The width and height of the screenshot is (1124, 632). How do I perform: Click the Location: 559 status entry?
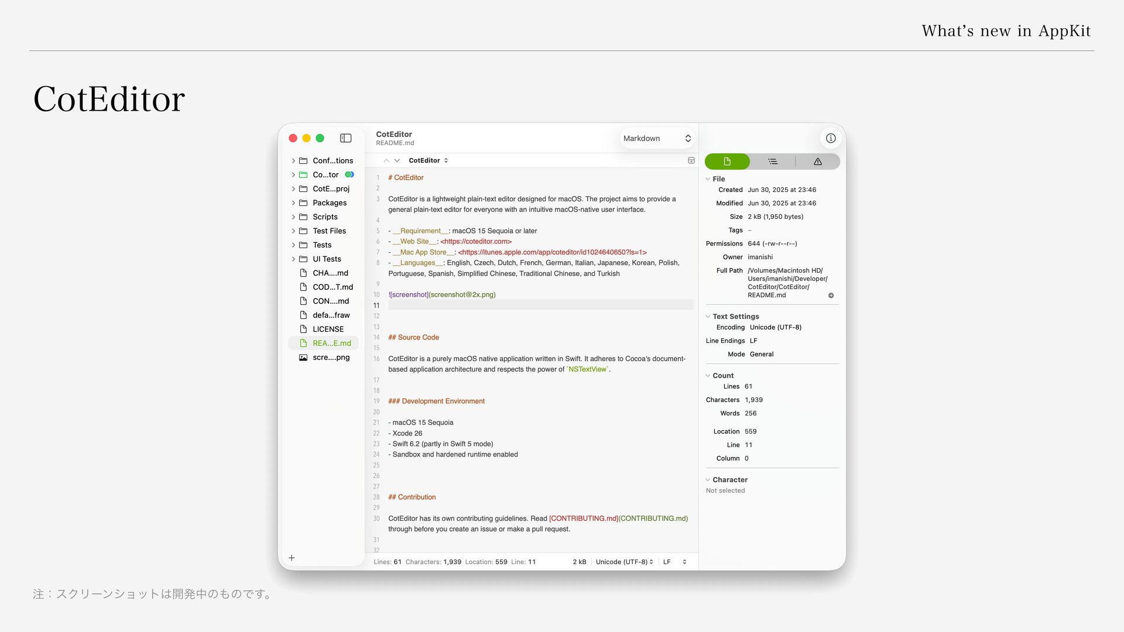pyautogui.click(x=486, y=562)
